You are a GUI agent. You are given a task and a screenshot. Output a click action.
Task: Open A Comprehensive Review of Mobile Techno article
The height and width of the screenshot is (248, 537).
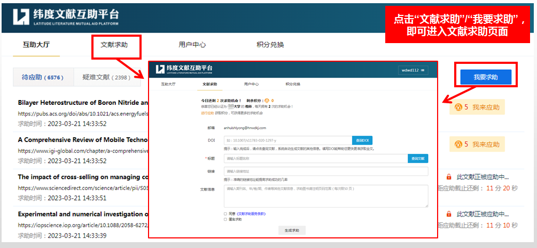pos(83,140)
